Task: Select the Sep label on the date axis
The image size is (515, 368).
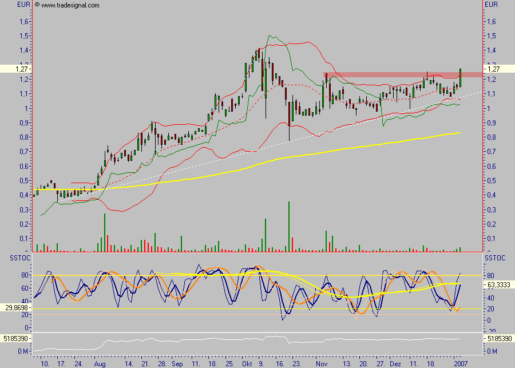Action: tap(177, 363)
